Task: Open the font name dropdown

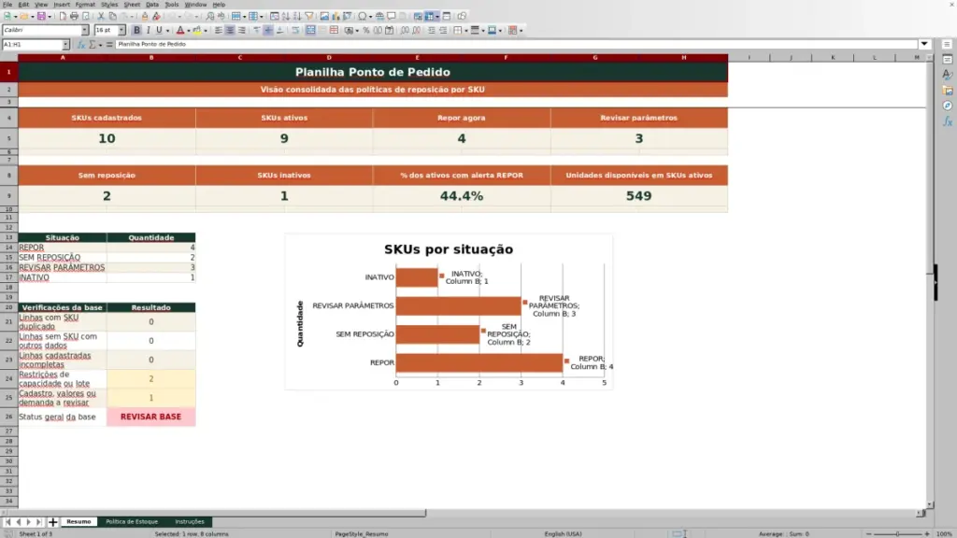Action: click(x=85, y=31)
